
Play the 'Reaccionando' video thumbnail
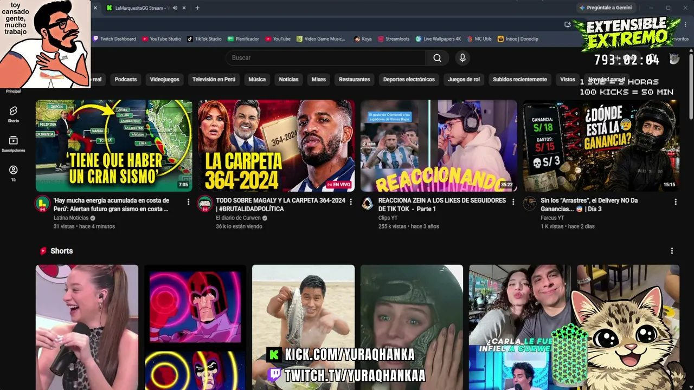coord(439,145)
